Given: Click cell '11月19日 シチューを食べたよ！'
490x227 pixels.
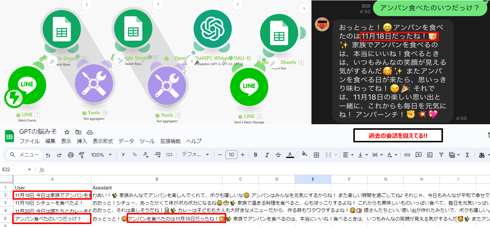Looking at the screenshot, I should pos(52,203).
